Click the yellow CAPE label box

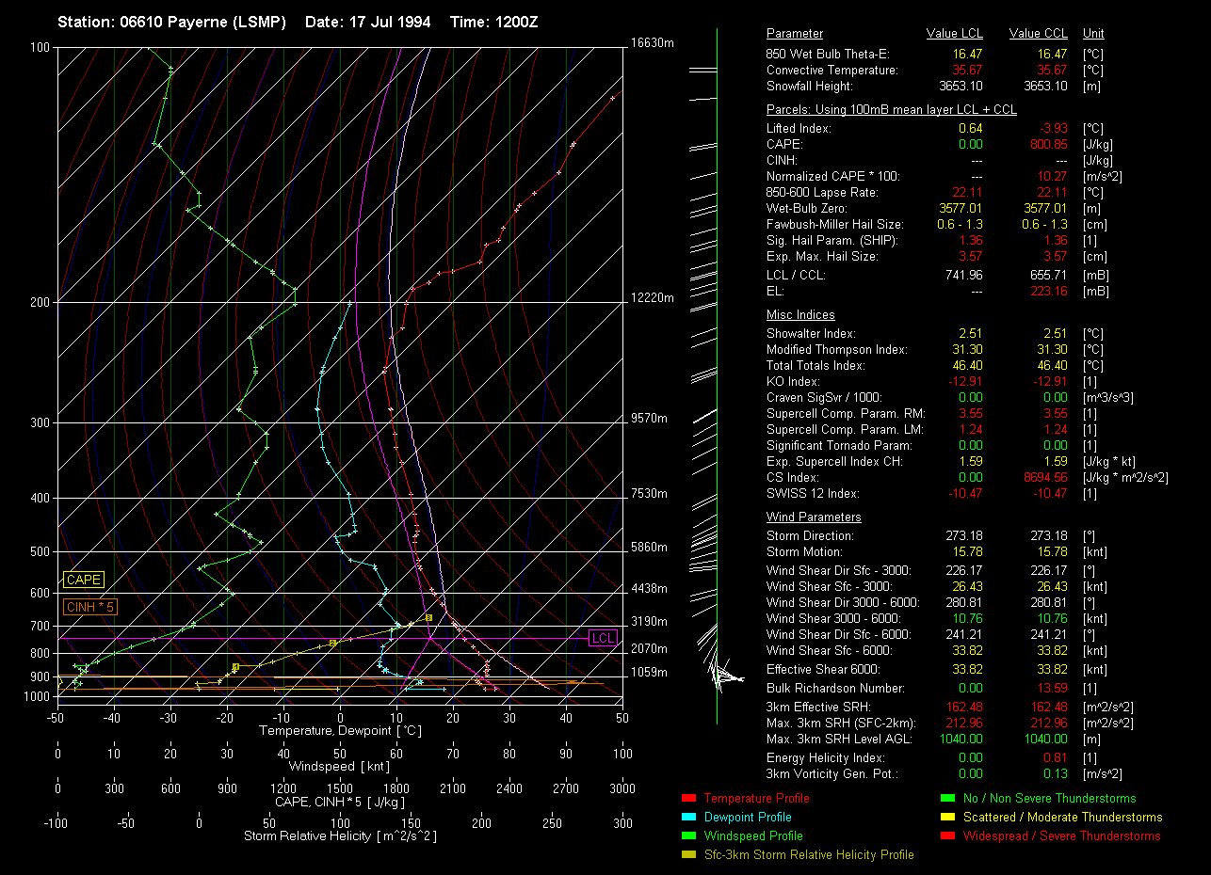pyautogui.click(x=84, y=581)
